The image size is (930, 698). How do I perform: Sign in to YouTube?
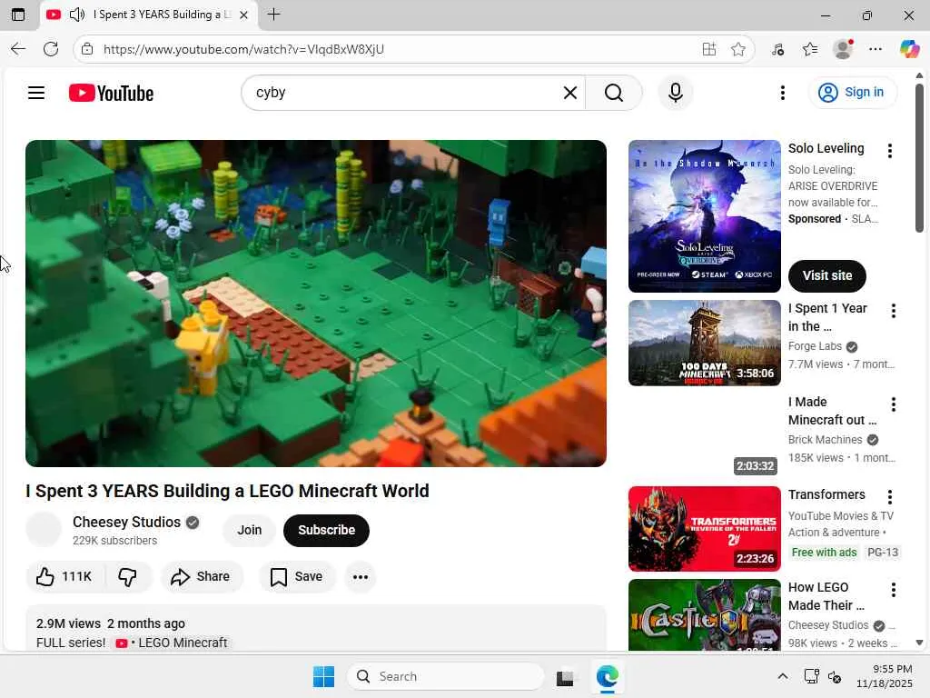[852, 93]
